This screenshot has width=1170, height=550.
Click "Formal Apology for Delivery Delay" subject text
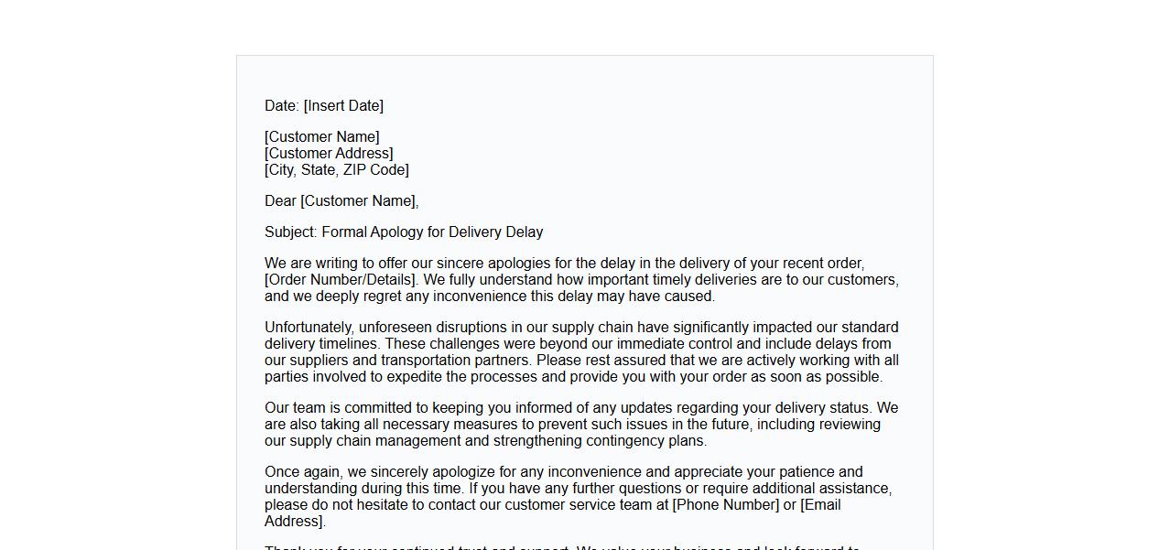432,232
